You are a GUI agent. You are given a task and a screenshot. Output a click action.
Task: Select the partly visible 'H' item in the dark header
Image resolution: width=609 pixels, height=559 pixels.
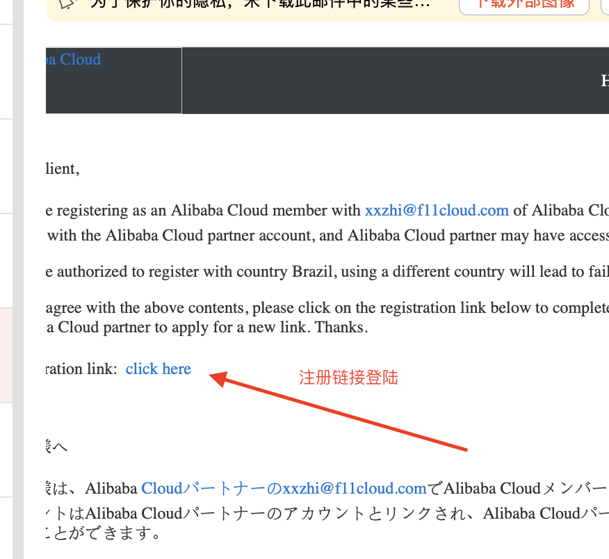[605, 81]
